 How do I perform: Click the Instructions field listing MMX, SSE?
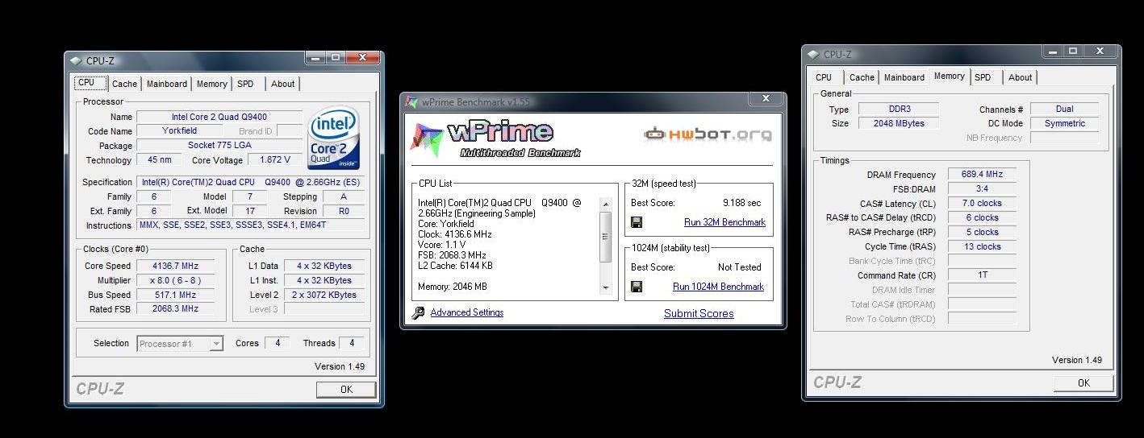tap(250, 225)
